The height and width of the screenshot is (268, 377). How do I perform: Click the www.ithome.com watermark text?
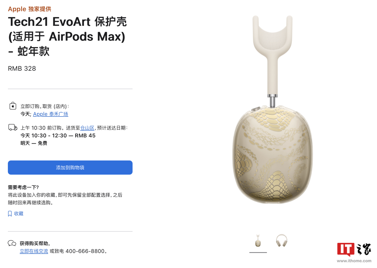click(354, 261)
